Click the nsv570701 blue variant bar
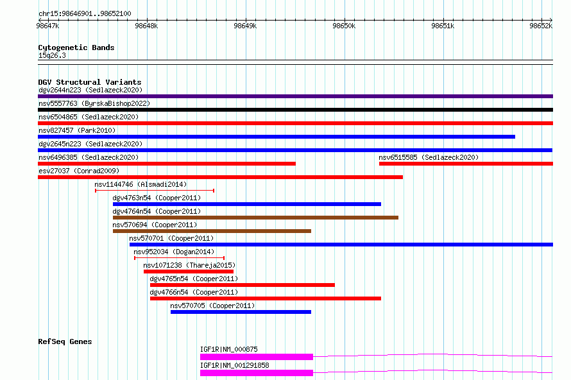The height and width of the screenshot is (380, 571). click(x=341, y=245)
